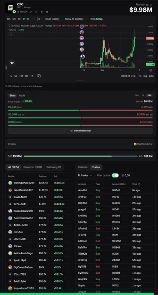This screenshot has height=295, width=158.
Task: Open the FJC5cH sell trade account
Action: [x=82, y=241]
